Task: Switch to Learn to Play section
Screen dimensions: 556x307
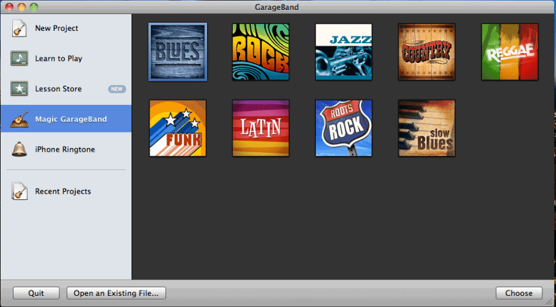Action: pyautogui.click(x=66, y=59)
